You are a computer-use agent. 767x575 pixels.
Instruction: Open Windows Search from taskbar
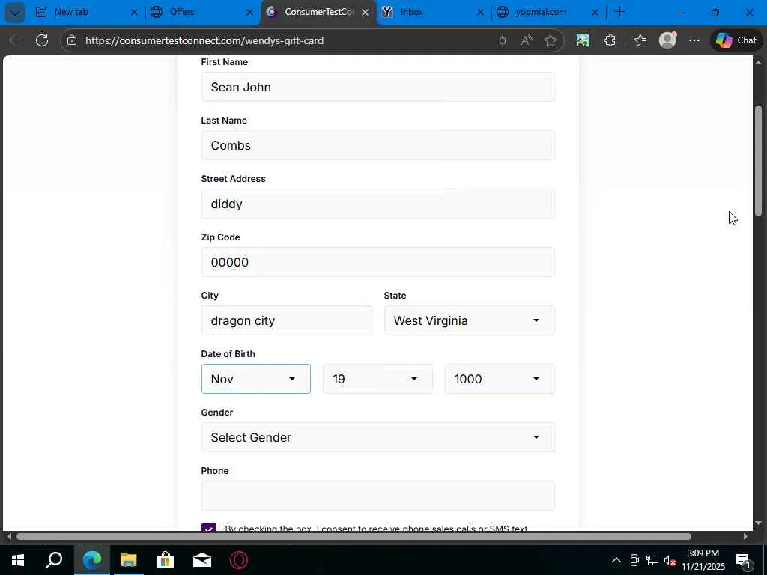(x=54, y=560)
